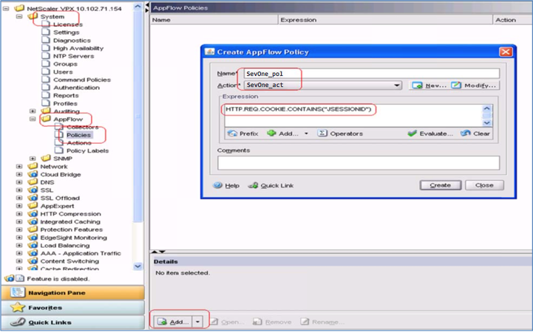Click the Create button

[x=441, y=185]
